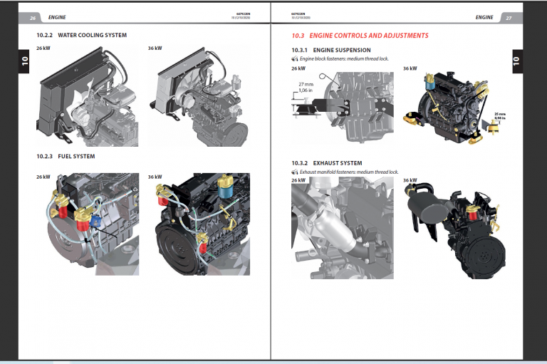Image resolution: width=547 pixels, height=364 pixels.
Task: Click the ENGINE header on page 27
Action: click(484, 17)
